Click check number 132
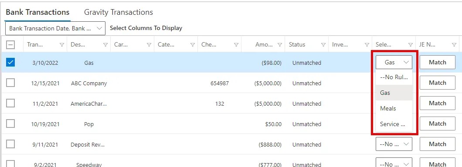Viewport: 462px width, 167px height. [x=220, y=104]
